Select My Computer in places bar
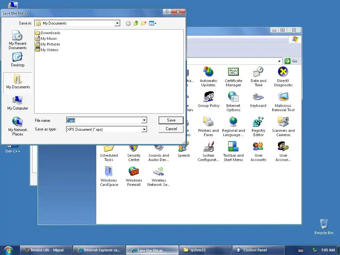Viewport: 340px width, 255px height. pyautogui.click(x=18, y=103)
